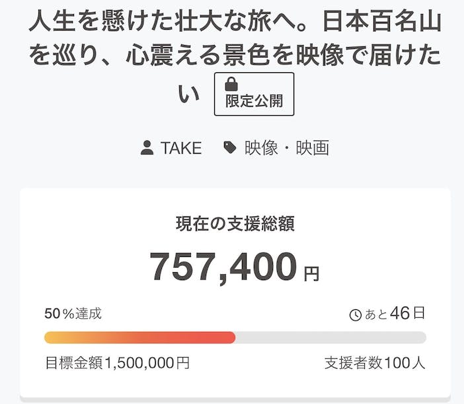
Task: Click the 限定公開 badge text
Action: click(x=254, y=101)
